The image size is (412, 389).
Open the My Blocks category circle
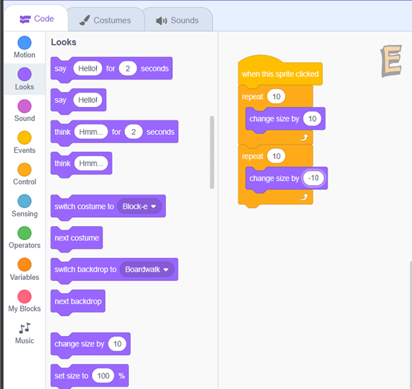click(24, 296)
